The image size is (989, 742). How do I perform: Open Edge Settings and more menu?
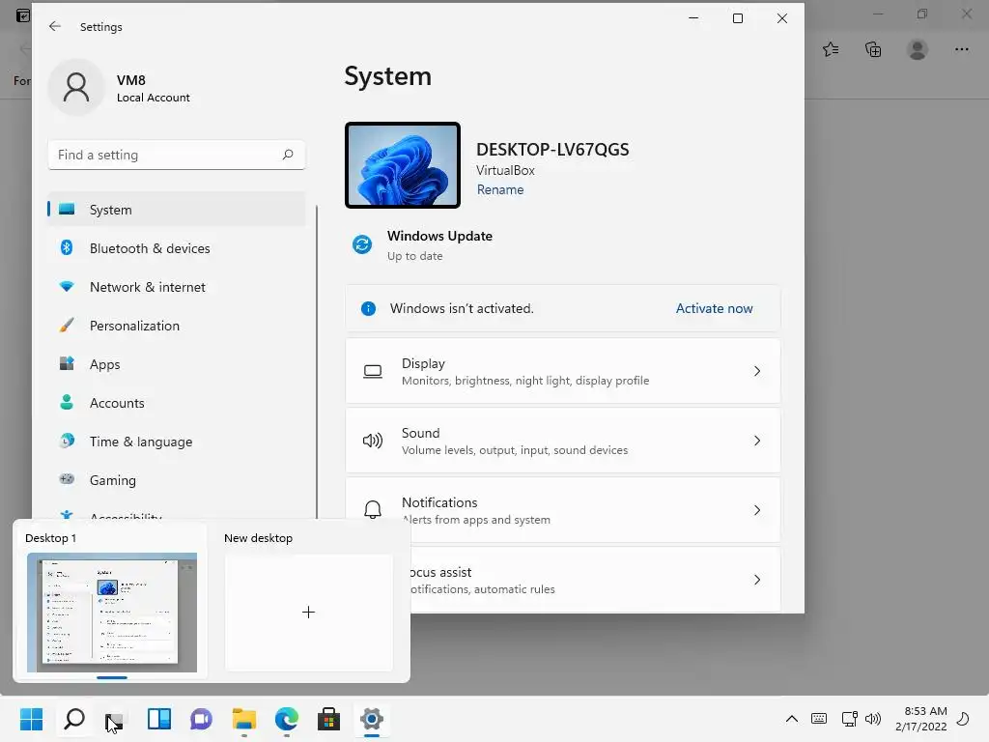click(961, 49)
